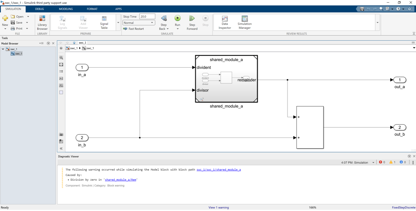Open the swc_1/swc_1/shared_module_a link
This screenshot has width=416, height=211.
click(x=219, y=170)
